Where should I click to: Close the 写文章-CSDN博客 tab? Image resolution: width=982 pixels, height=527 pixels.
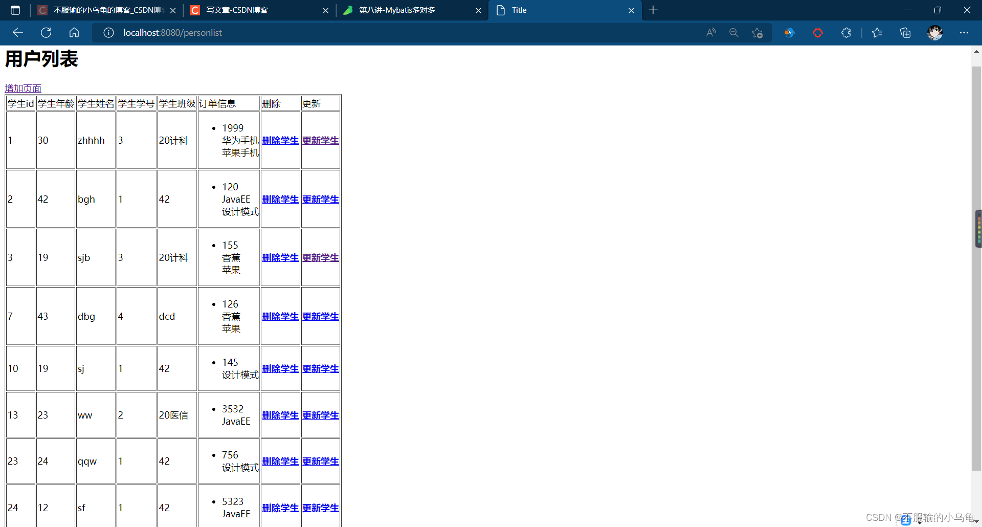[x=326, y=10]
